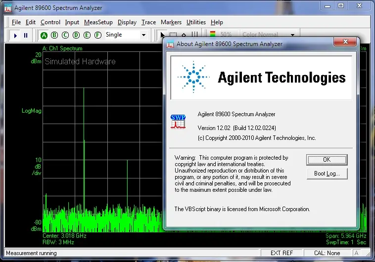
Task: Click the '20 dBm' top reference value
Action: 36,58
